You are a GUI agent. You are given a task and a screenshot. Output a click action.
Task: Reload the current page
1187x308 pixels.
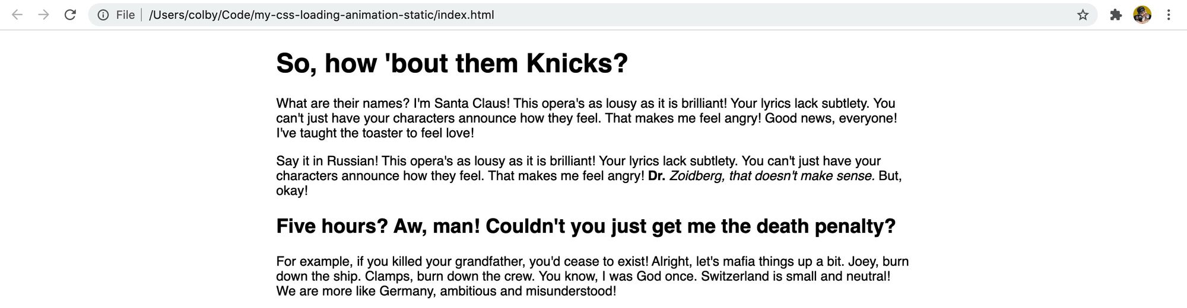click(70, 15)
